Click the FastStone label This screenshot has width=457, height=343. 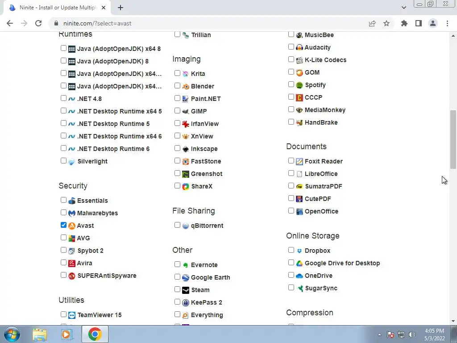coord(206,162)
